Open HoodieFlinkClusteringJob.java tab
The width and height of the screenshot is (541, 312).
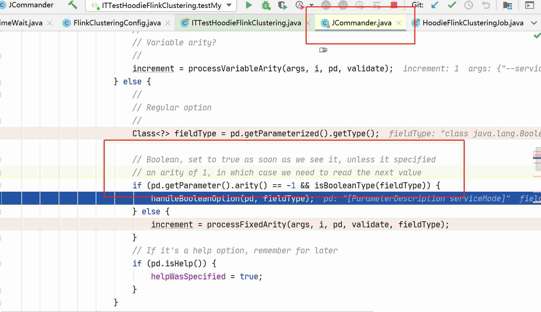tap(473, 23)
